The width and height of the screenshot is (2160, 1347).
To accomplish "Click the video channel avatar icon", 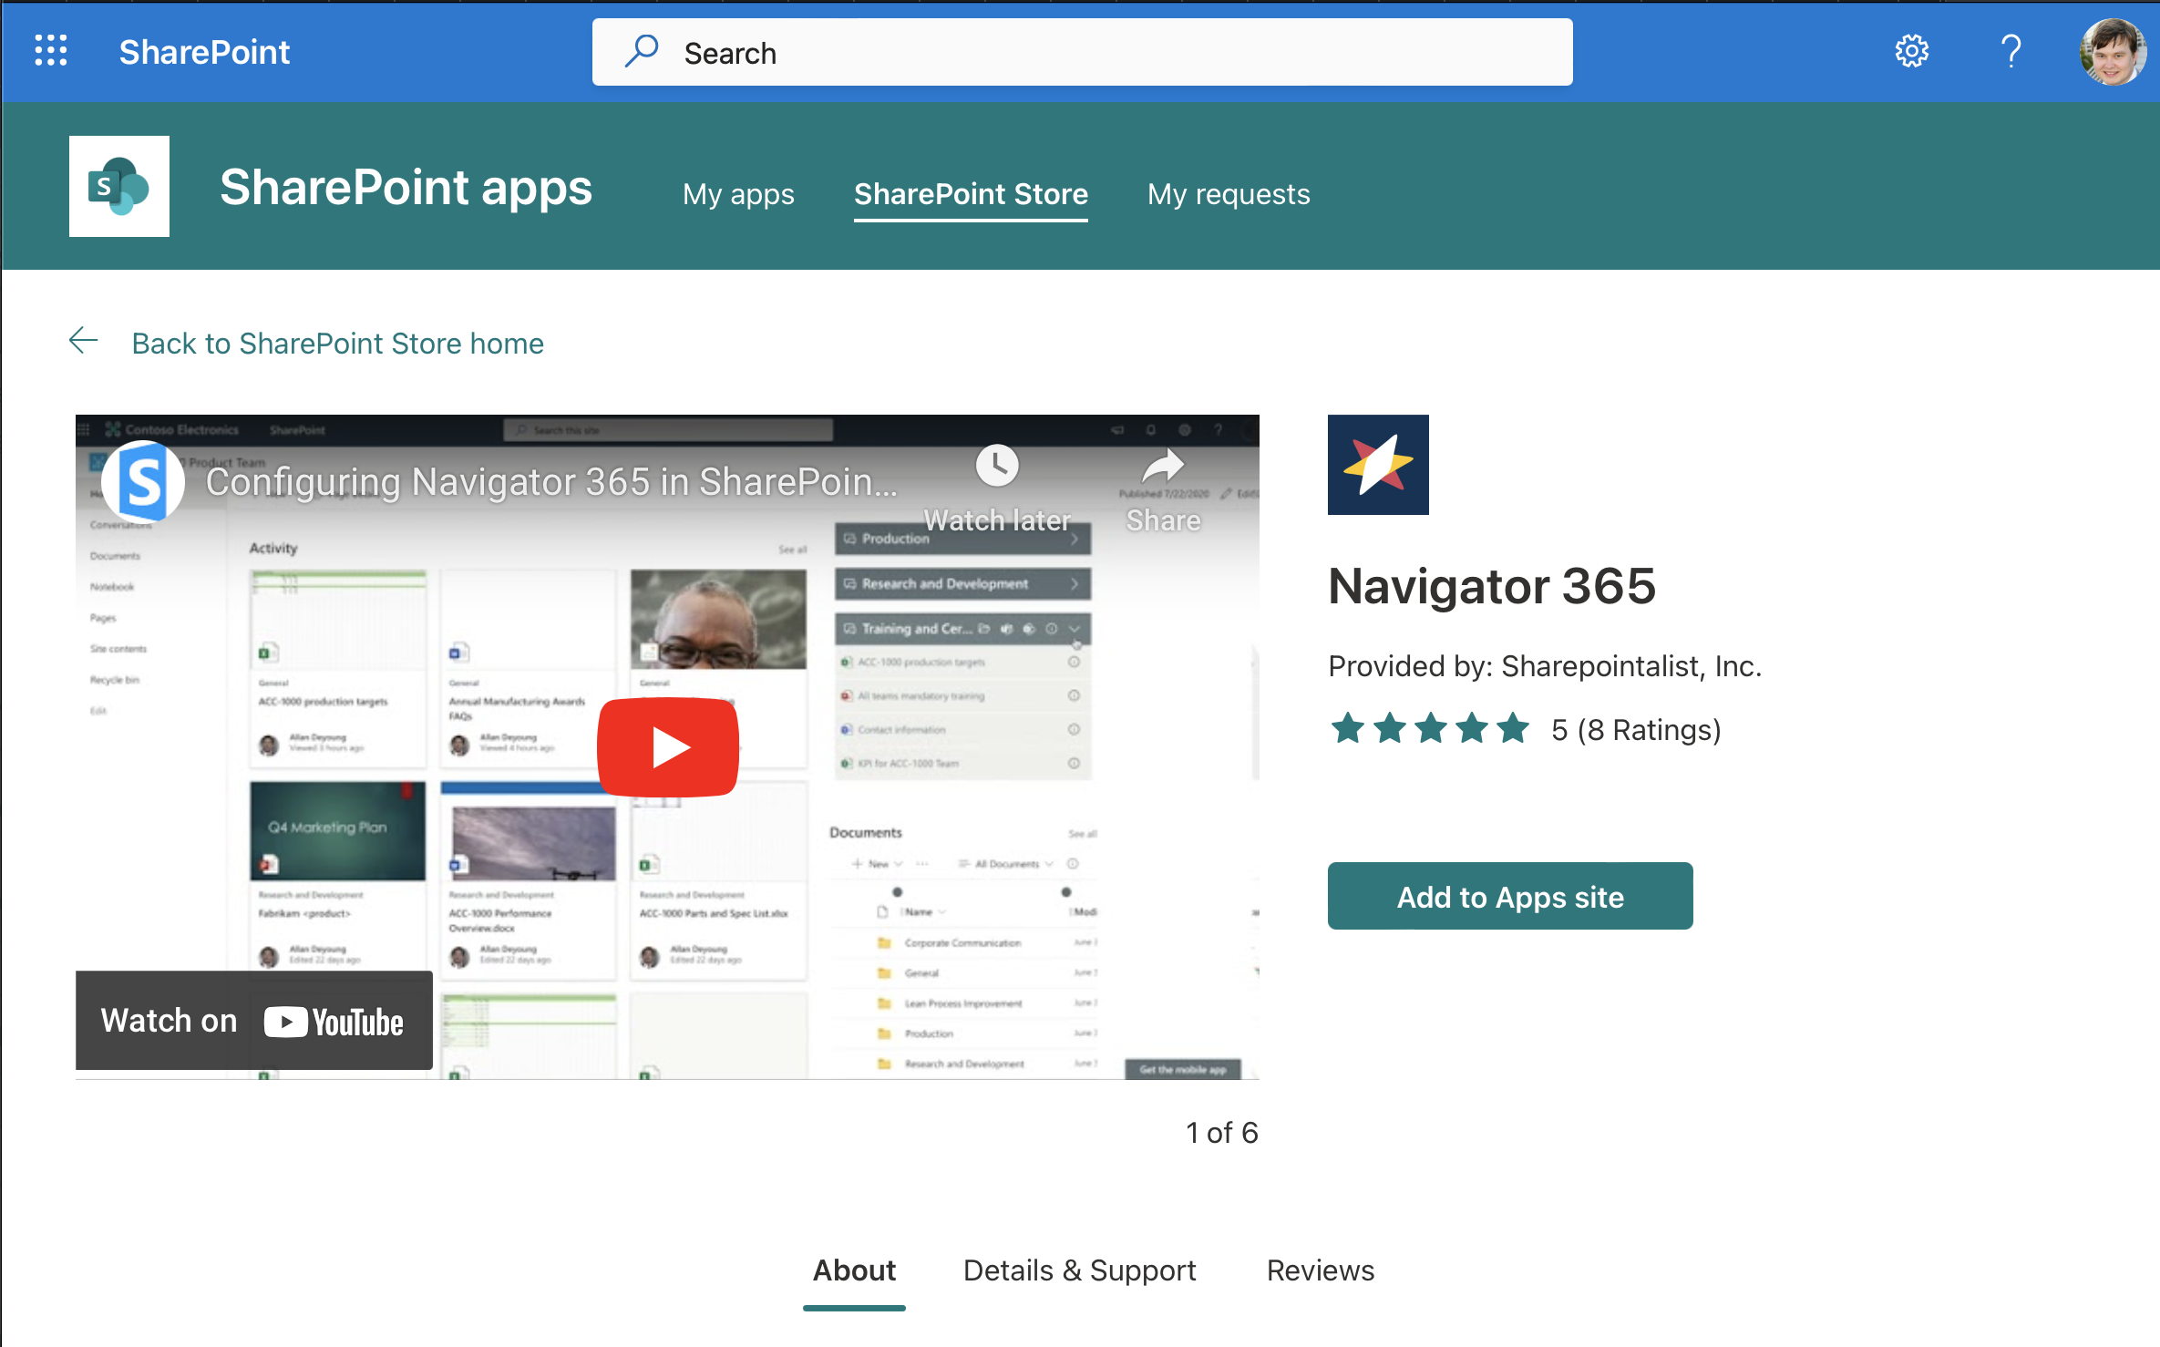I will pos(143,482).
